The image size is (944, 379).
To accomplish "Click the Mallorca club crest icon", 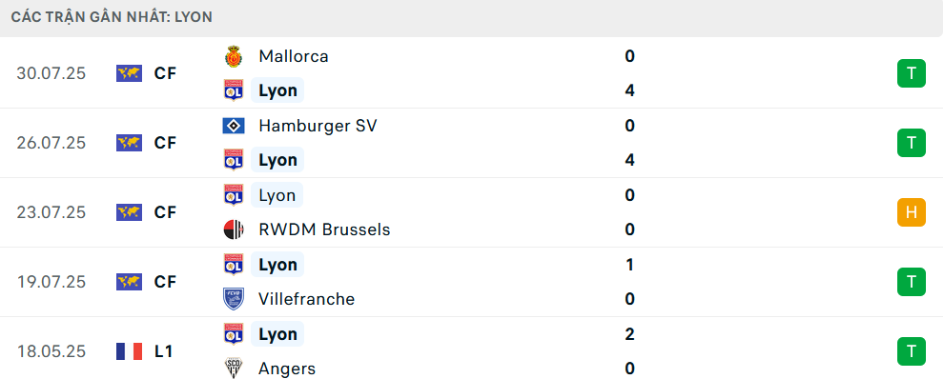I will [x=233, y=56].
